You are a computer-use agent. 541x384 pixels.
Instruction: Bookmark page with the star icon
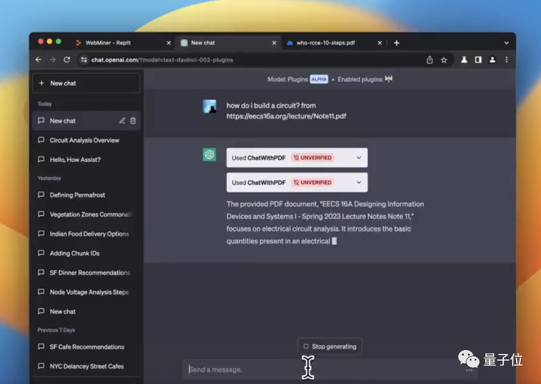(444, 60)
